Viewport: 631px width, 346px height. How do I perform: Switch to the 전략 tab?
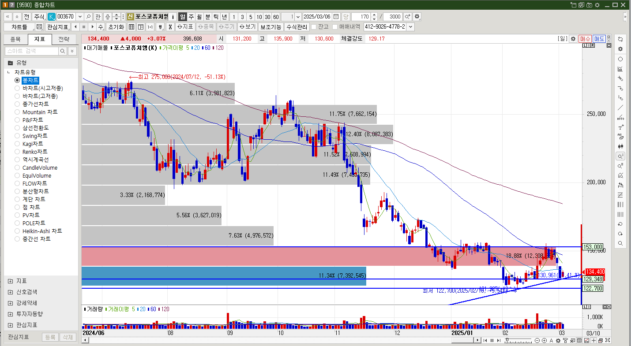64,39
